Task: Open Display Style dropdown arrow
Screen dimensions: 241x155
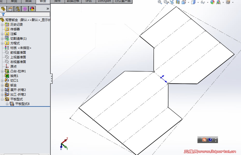Action: (198, 2)
